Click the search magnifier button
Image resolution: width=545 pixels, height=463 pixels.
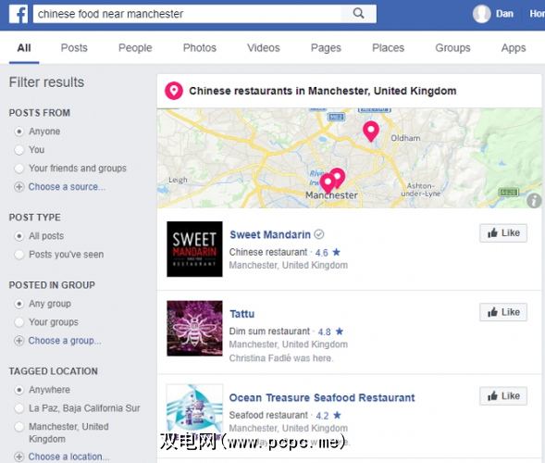358,14
